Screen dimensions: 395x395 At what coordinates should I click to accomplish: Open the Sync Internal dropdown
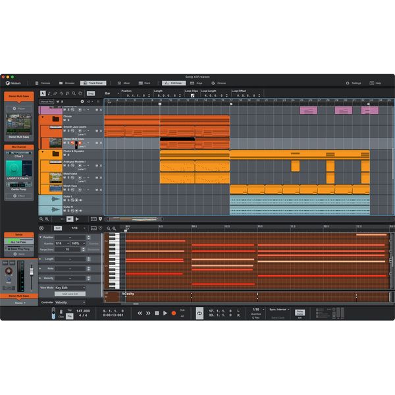(279, 309)
